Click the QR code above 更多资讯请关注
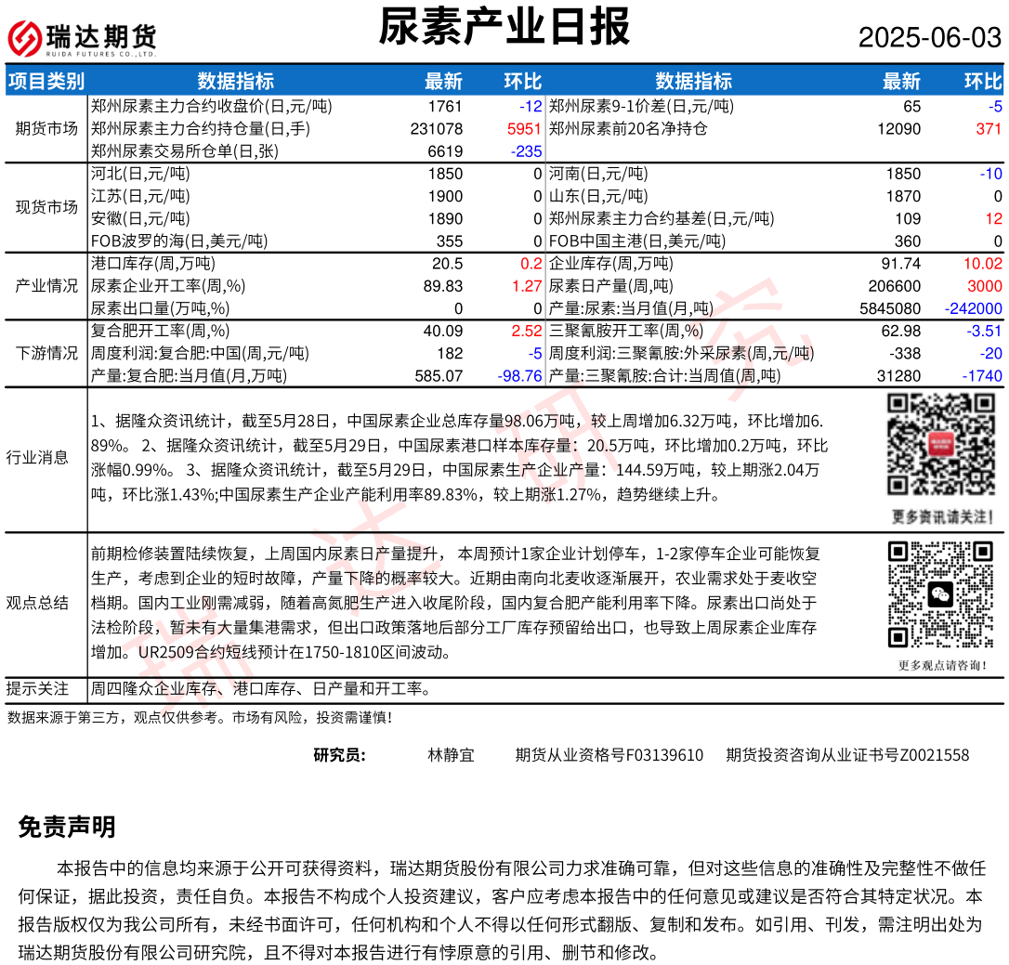 (942, 445)
